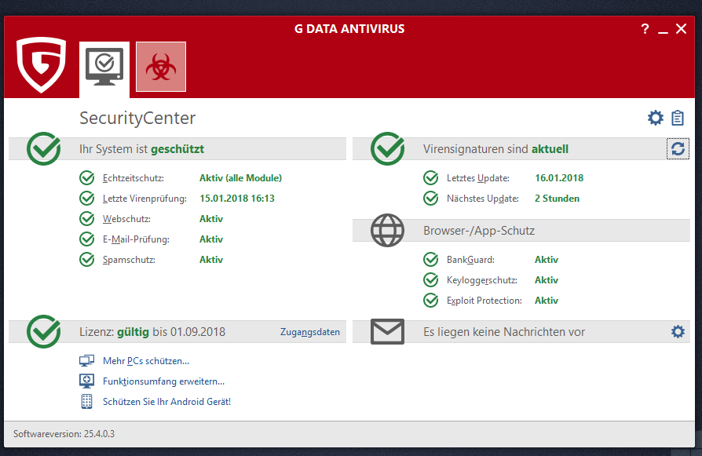Click the SecurityCenter heading
The image size is (702, 456).
(137, 119)
